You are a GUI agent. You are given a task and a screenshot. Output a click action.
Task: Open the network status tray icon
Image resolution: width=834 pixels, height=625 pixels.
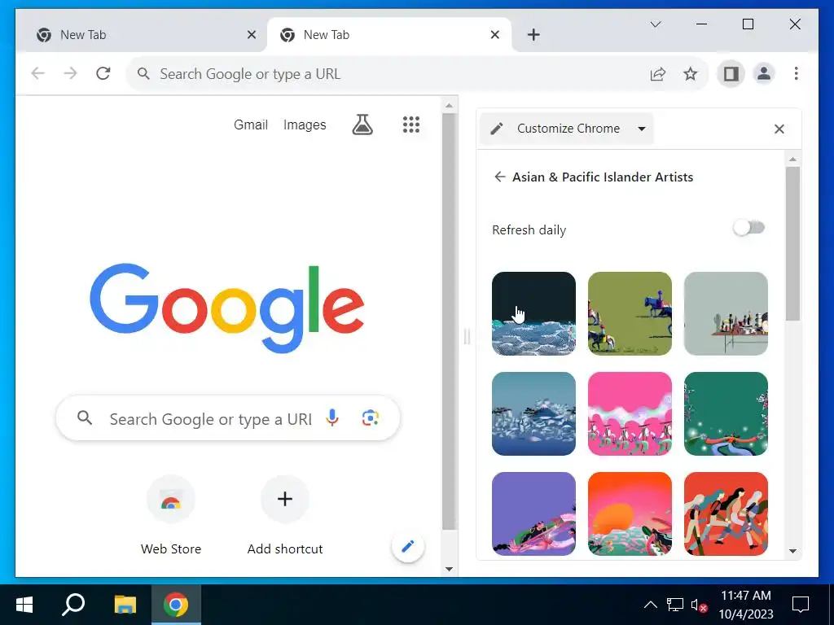(x=675, y=605)
